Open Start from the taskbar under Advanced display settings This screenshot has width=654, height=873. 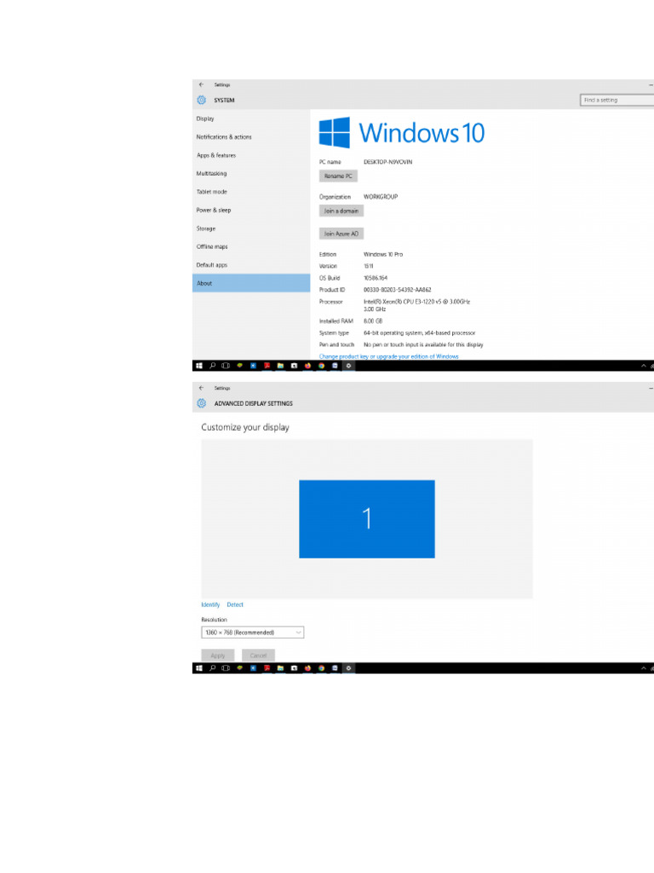pyautogui.click(x=199, y=668)
